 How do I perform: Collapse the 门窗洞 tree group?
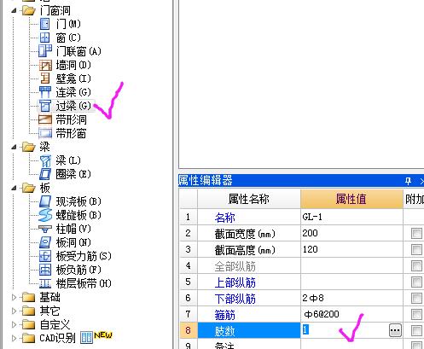pyautogui.click(x=14, y=11)
